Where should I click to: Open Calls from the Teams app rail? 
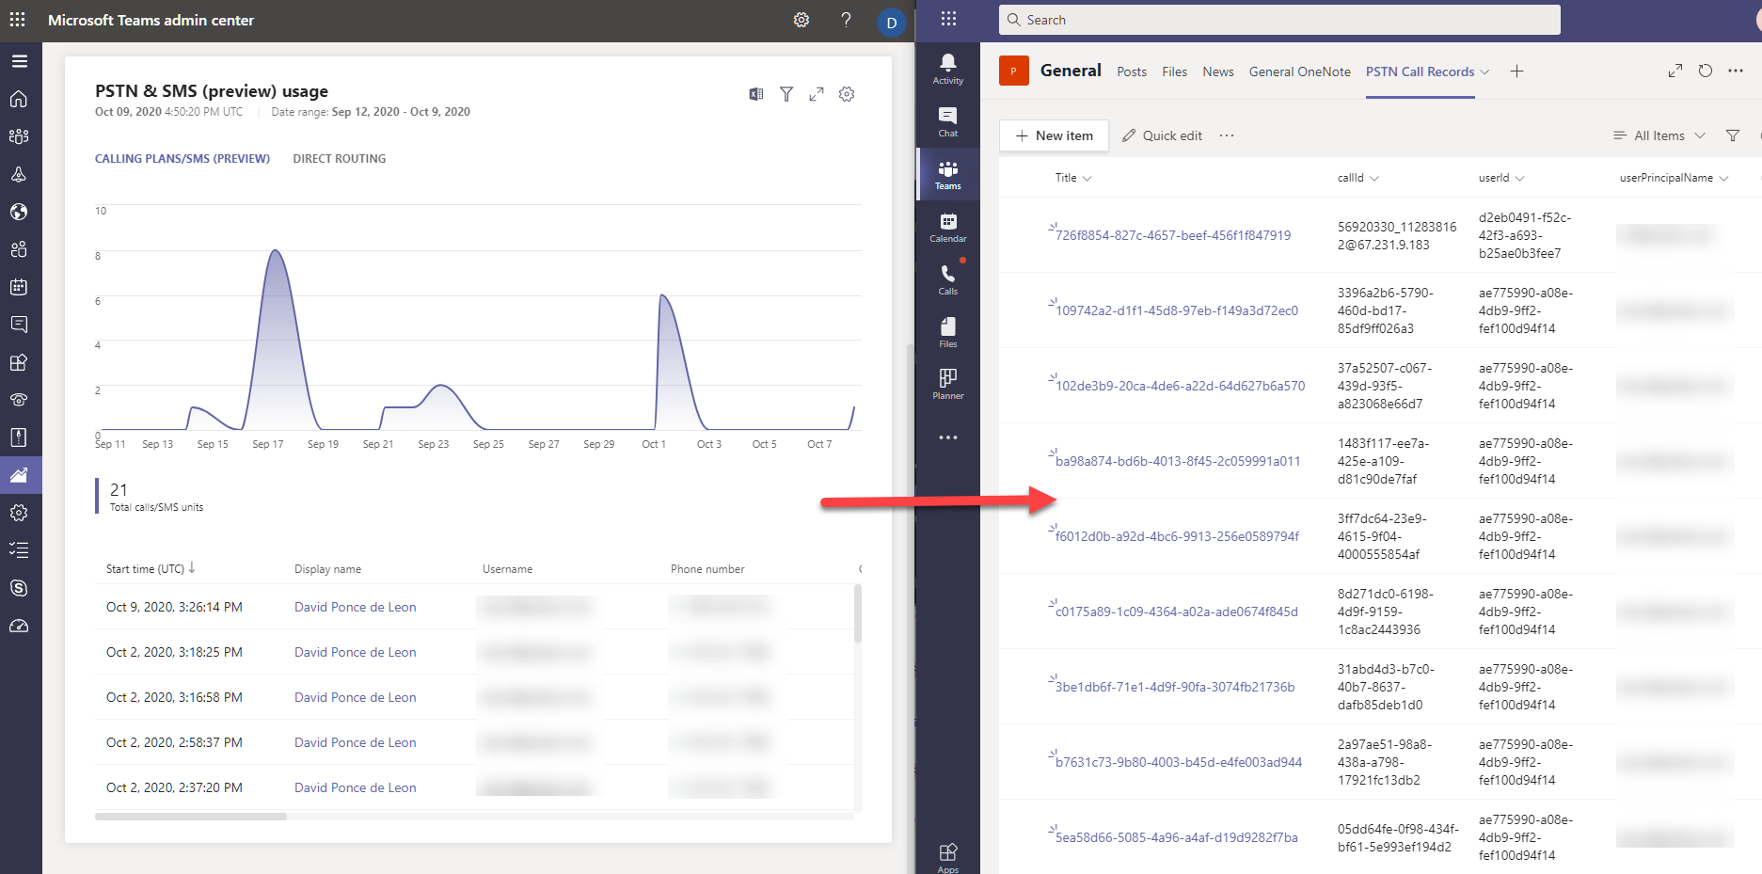pos(946,278)
